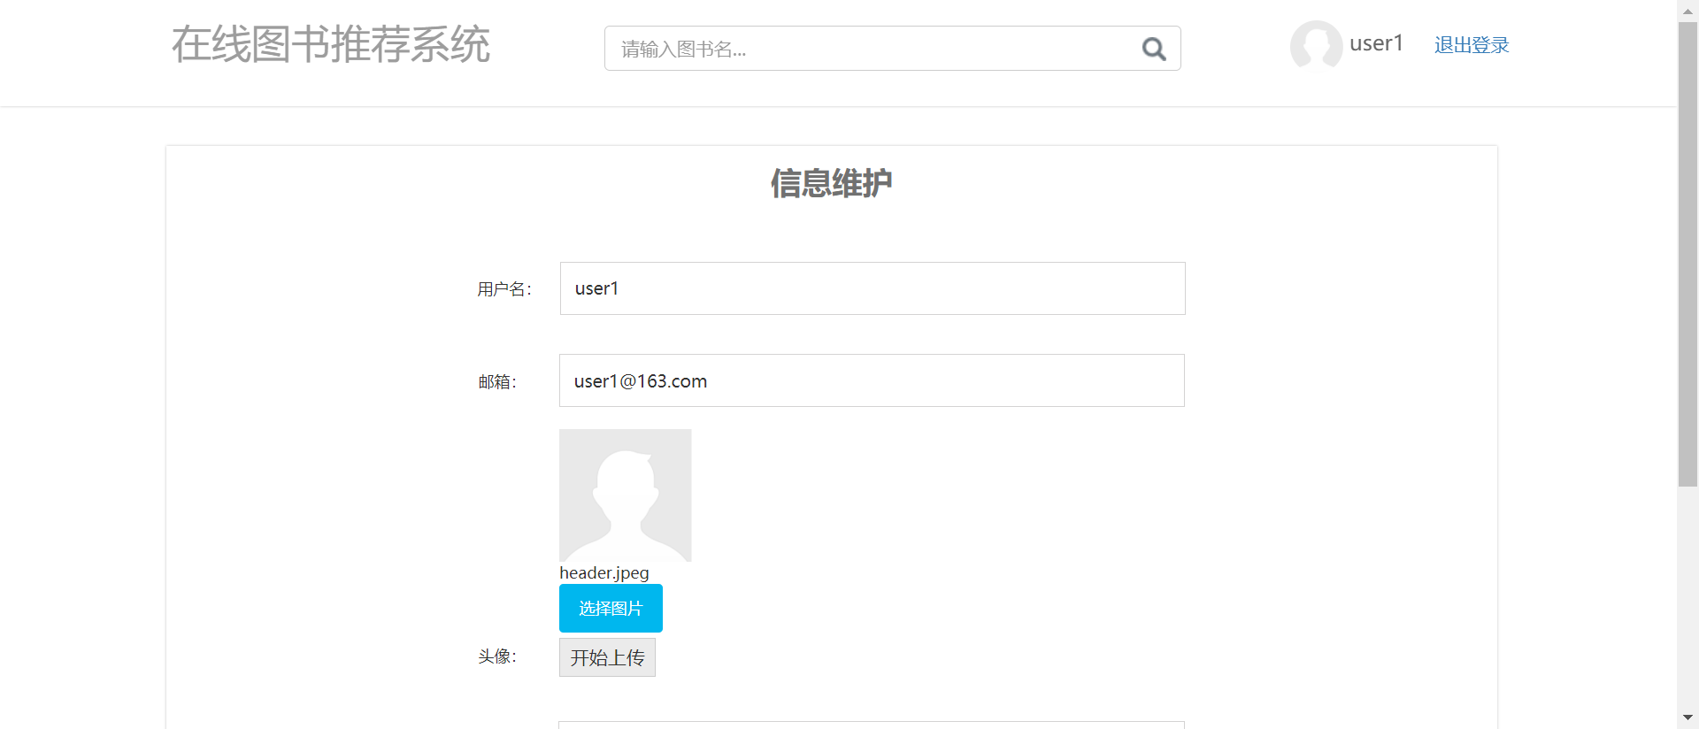Click the 在线图书推荐系统 site title
Viewport: 1699px width, 729px height.
coord(331,44)
